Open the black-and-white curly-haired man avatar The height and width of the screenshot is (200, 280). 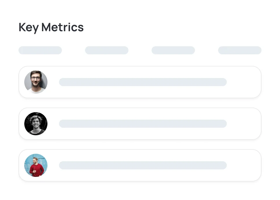pyautogui.click(x=36, y=124)
